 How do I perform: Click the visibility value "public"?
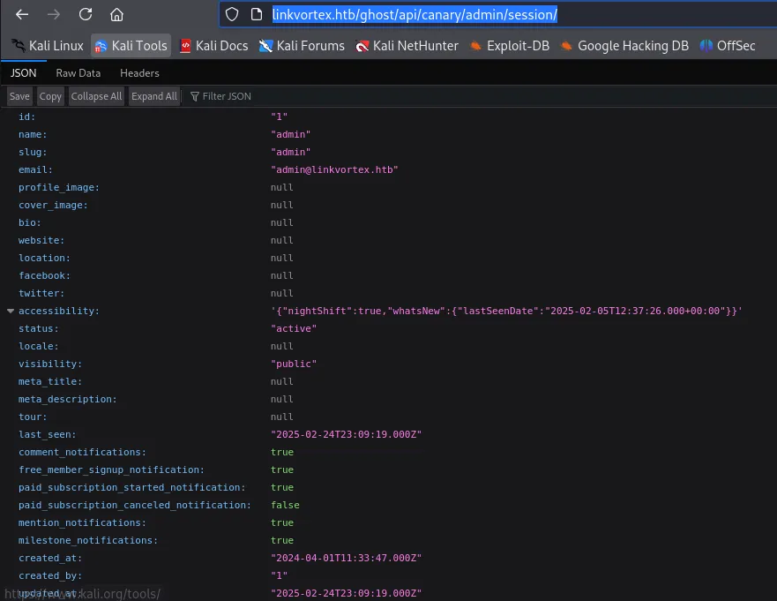coord(294,364)
